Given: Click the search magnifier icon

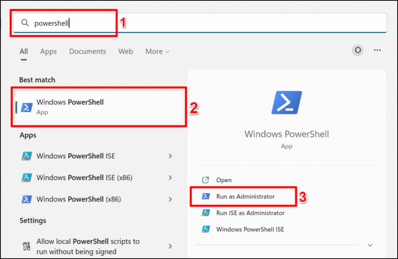Looking at the screenshot, I should point(25,23).
